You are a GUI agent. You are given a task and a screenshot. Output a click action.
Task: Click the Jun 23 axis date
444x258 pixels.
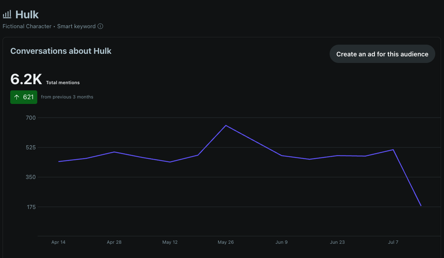[337, 242]
